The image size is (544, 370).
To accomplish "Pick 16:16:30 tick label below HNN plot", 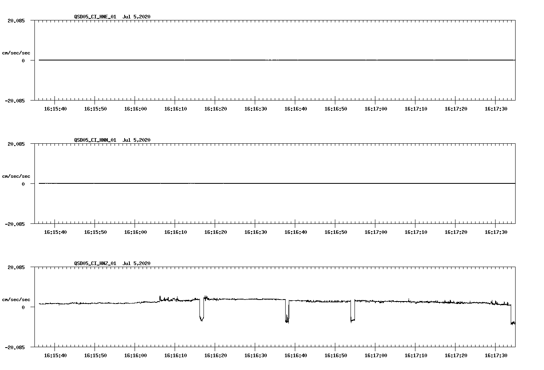I will (x=256, y=232).
